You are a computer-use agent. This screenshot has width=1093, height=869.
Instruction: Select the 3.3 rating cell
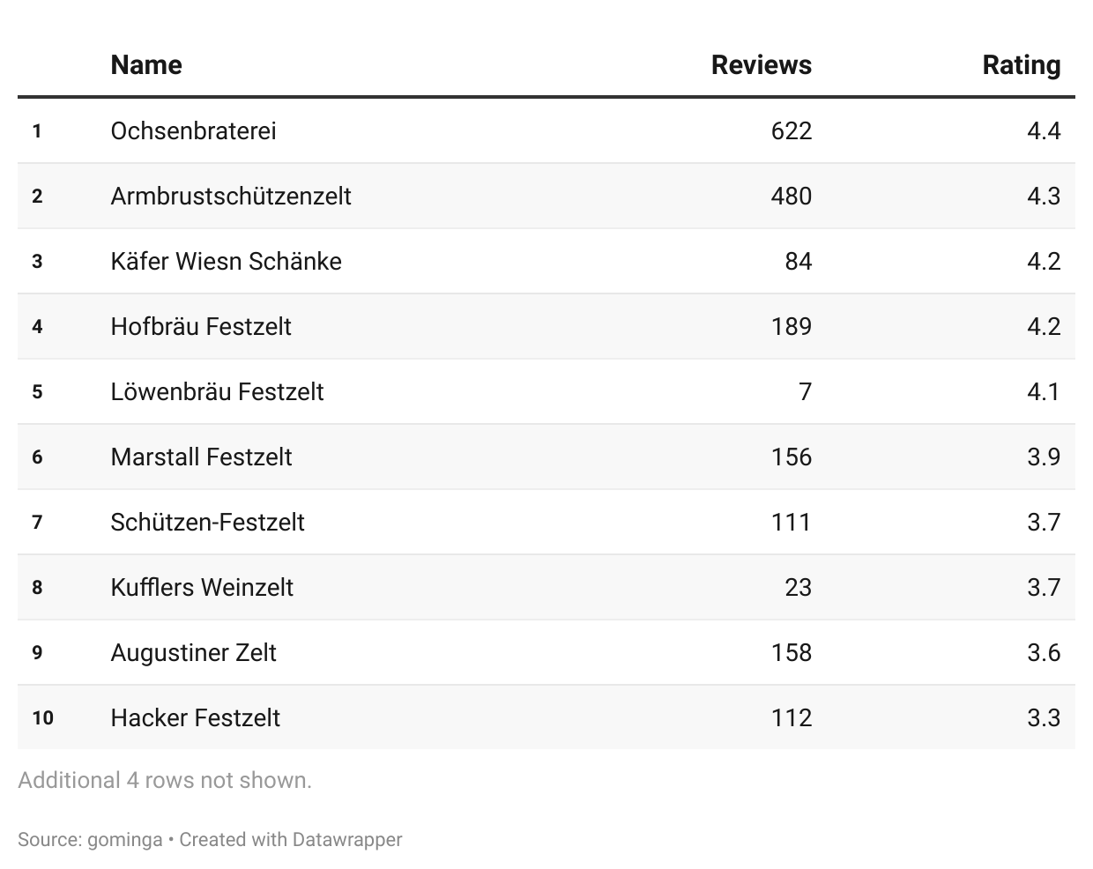(1043, 718)
